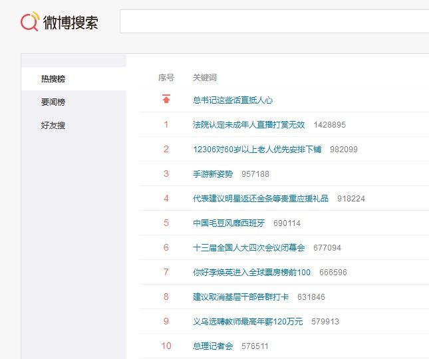The width and height of the screenshot is (429, 359).
Task: Open topic 法院认定未成年人直播打赏无效
Action: tap(249, 125)
